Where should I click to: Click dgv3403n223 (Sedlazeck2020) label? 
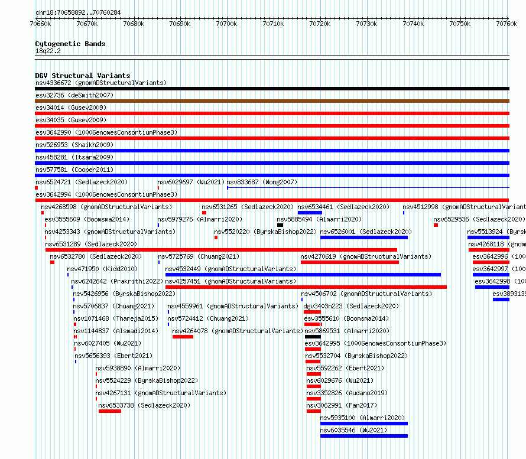coord(351,306)
